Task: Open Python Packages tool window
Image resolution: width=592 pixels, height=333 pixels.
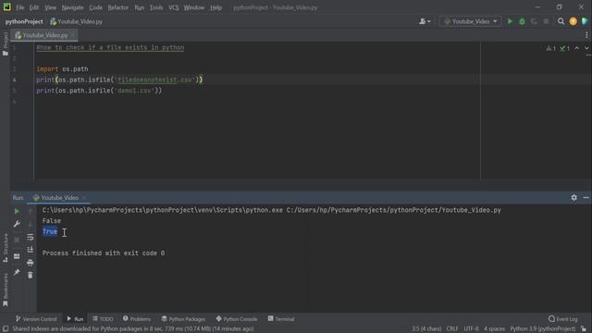Action: [183, 319]
